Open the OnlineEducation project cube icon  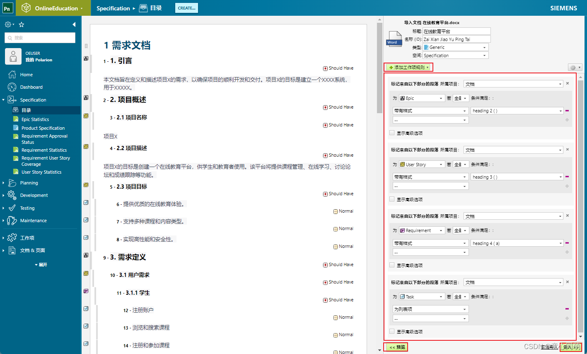pyautogui.click(x=26, y=7)
